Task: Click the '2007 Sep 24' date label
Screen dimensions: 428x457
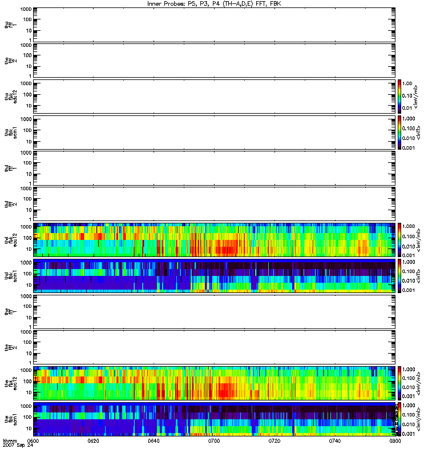Action: pos(18,446)
